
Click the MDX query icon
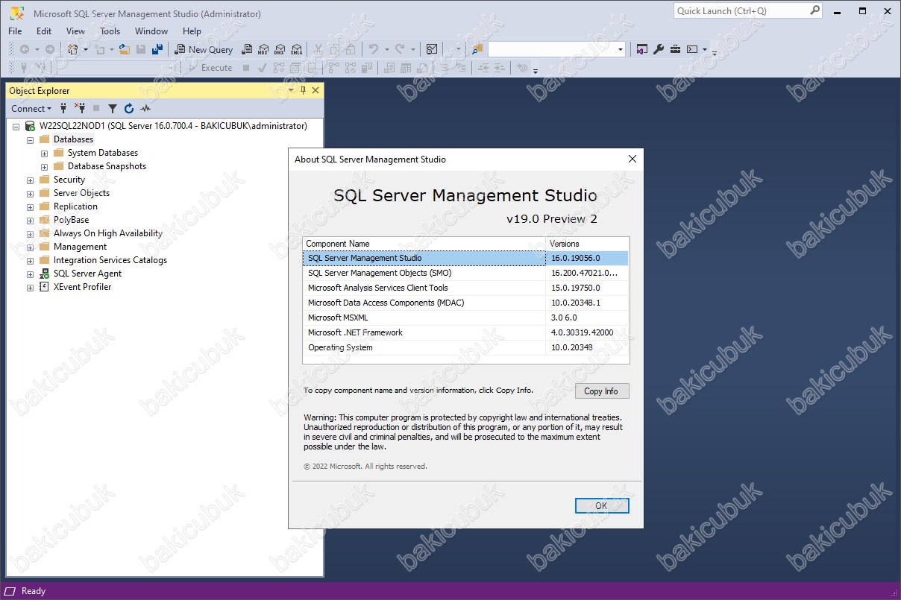coord(263,49)
